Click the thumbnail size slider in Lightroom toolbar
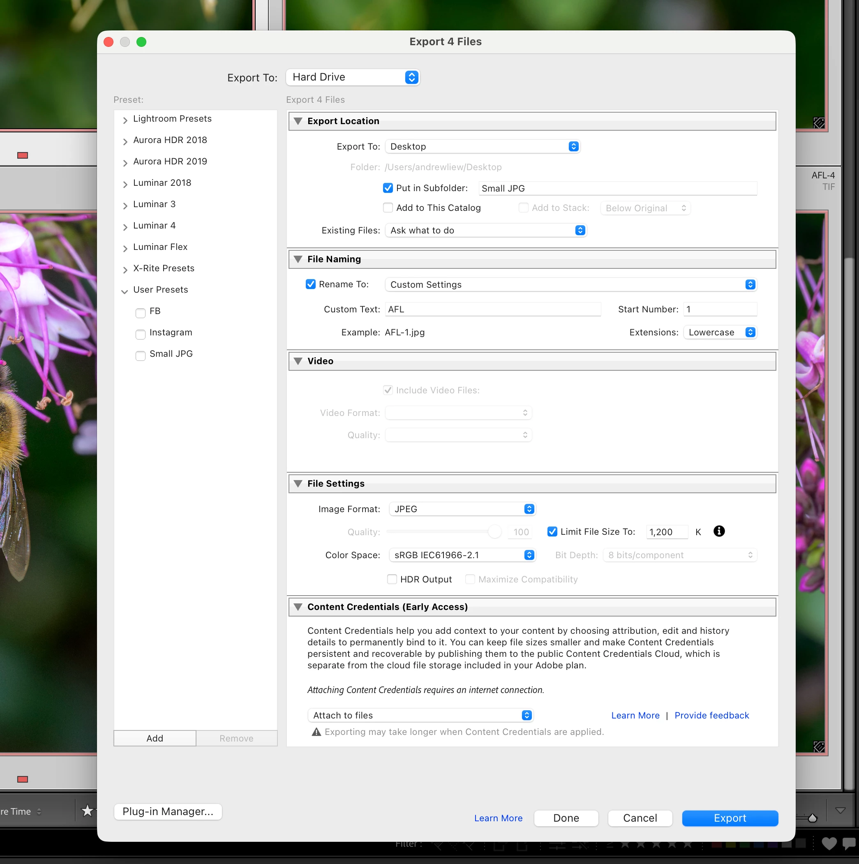This screenshot has width=859, height=864. 812,818
